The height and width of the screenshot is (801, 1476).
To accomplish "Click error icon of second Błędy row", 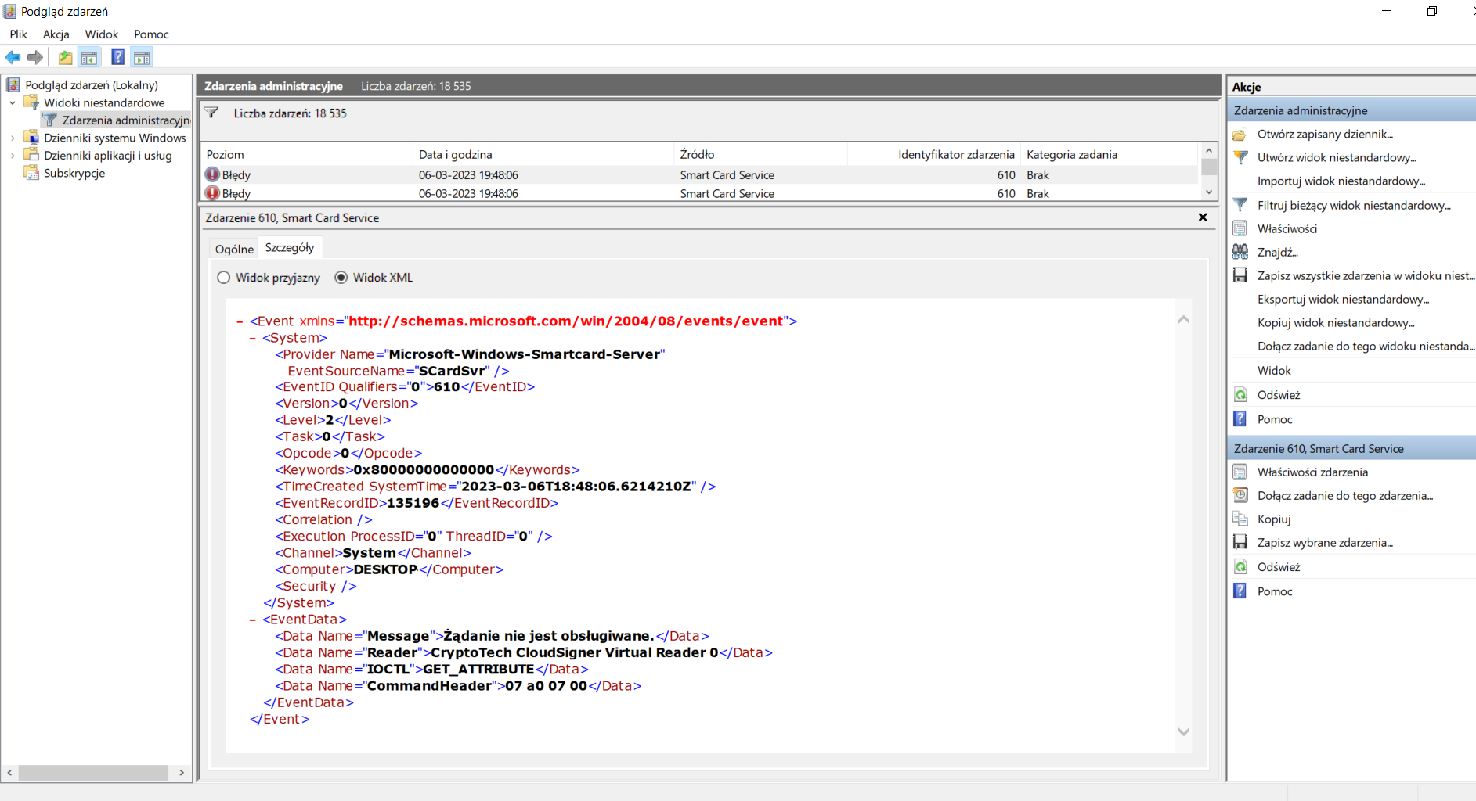I will (212, 192).
